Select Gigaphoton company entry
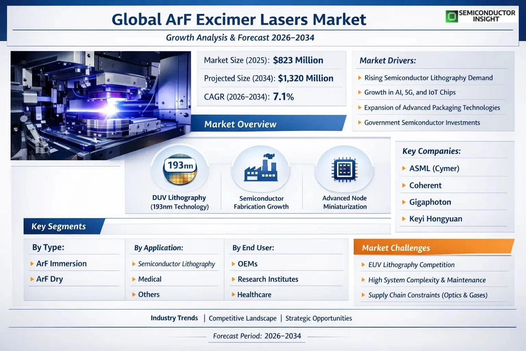This screenshot has height=351, width=526. click(430, 202)
